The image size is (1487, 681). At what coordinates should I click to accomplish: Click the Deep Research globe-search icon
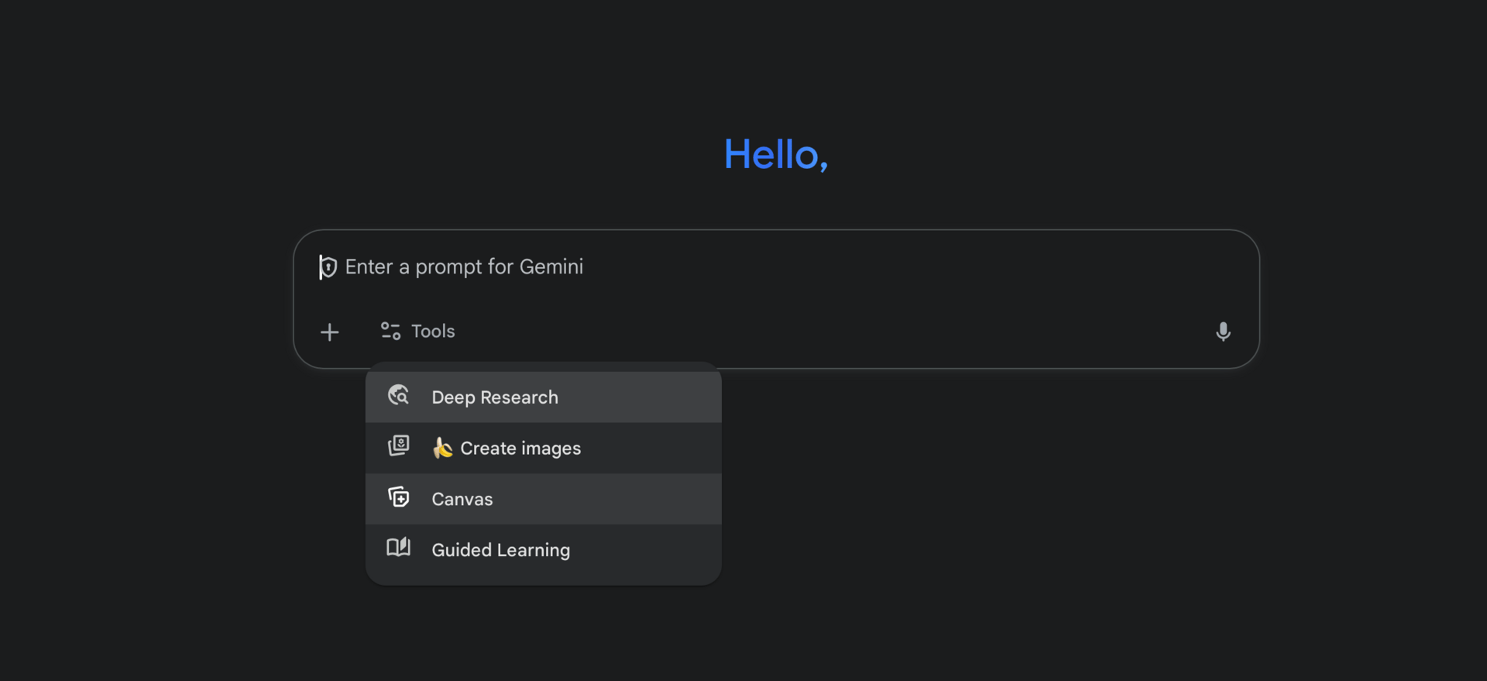pyautogui.click(x=399, y=395)
